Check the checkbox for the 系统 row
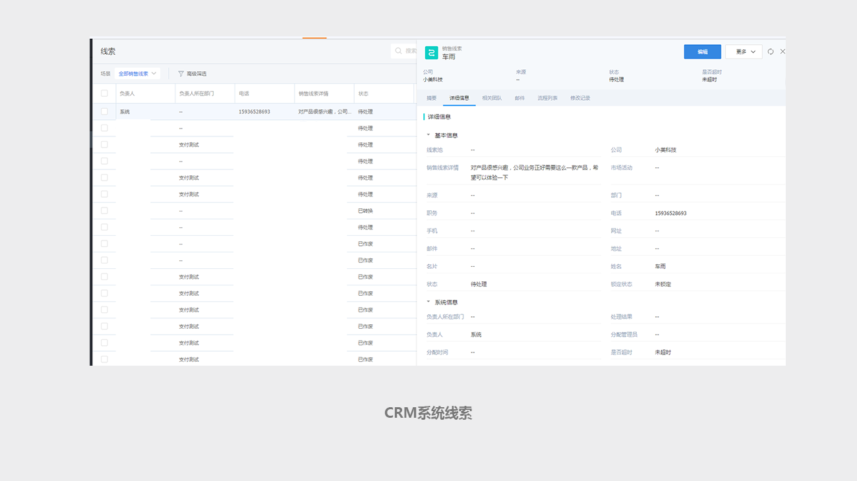This screenshot has height=481, width=857. (104, 111)
